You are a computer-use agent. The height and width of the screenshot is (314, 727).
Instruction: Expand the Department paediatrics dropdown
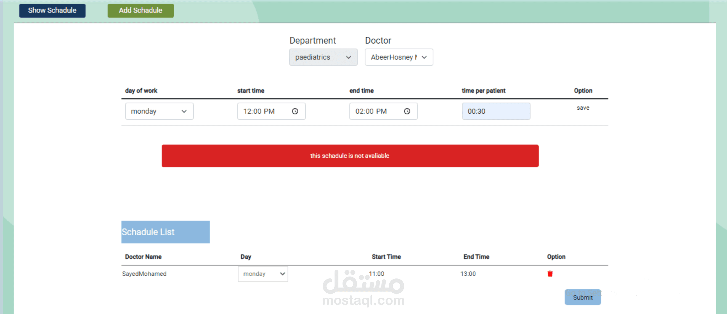click(x=323, y=57)
